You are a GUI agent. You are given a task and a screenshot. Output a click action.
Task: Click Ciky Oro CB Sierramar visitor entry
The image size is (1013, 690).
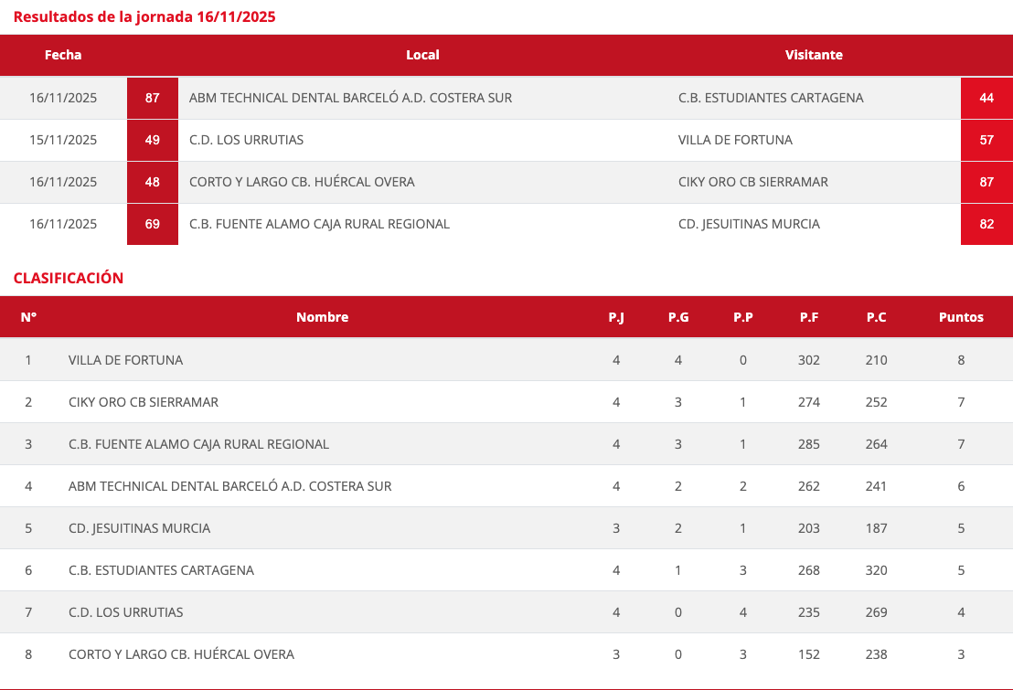(x=752, y=182)
